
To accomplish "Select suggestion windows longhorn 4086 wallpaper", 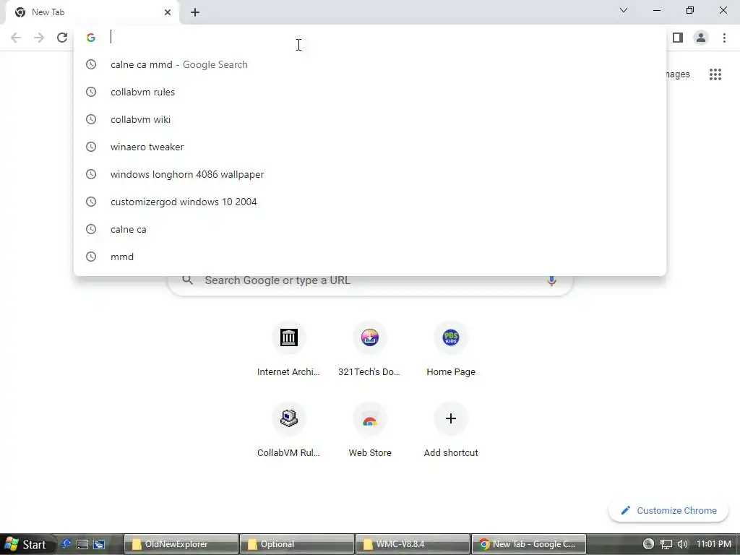I will pyautogui.click(x=370, y=174).
